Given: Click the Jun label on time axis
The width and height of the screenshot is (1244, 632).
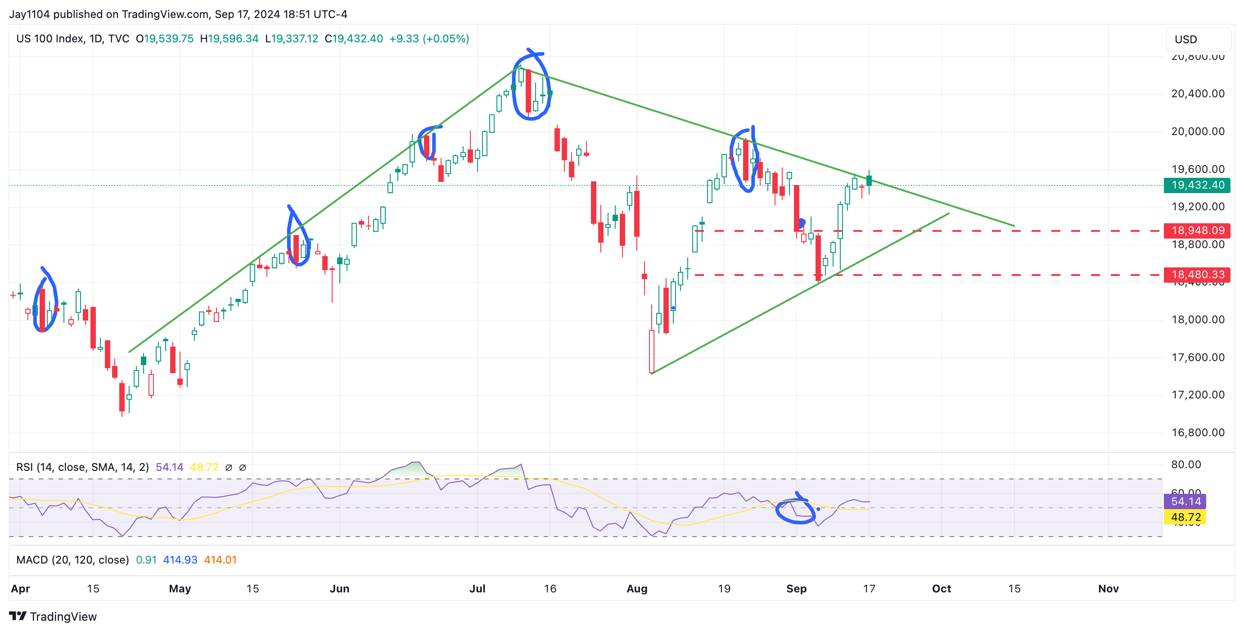Looking at the screenshot, I should coord(339,588).
